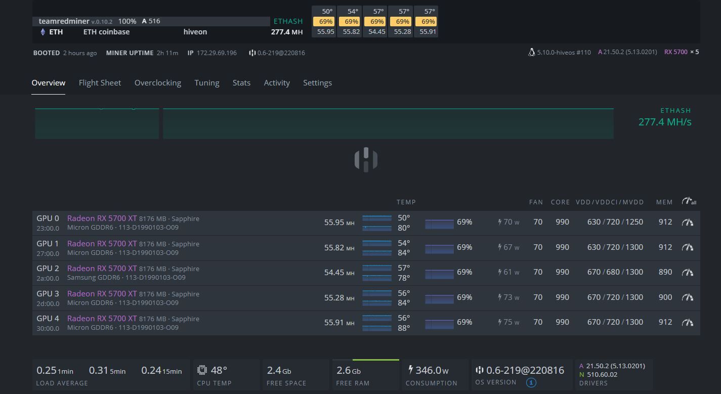Click GPU 1 temperature 54° reading
Screen dimensions: 721x394
[x=404, y=243]
